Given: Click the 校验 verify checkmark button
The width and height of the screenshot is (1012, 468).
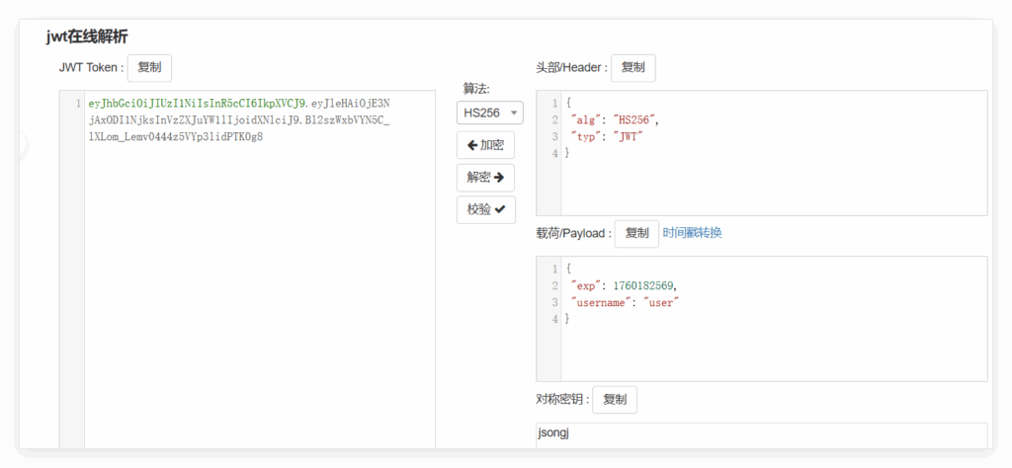Looking at the screenshot, I should click(x=485, y=209).
